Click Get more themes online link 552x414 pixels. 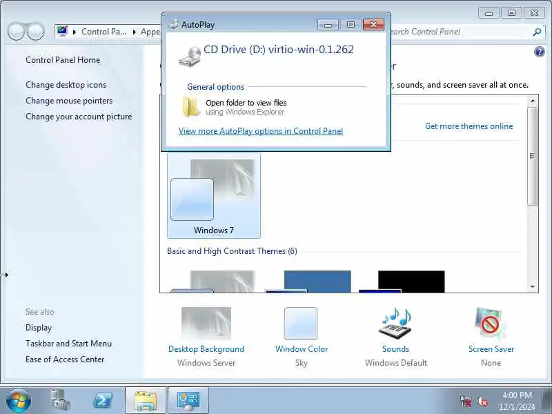click(469, 126)
